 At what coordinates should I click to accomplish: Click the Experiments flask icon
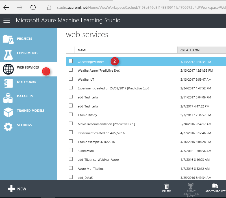8,55
